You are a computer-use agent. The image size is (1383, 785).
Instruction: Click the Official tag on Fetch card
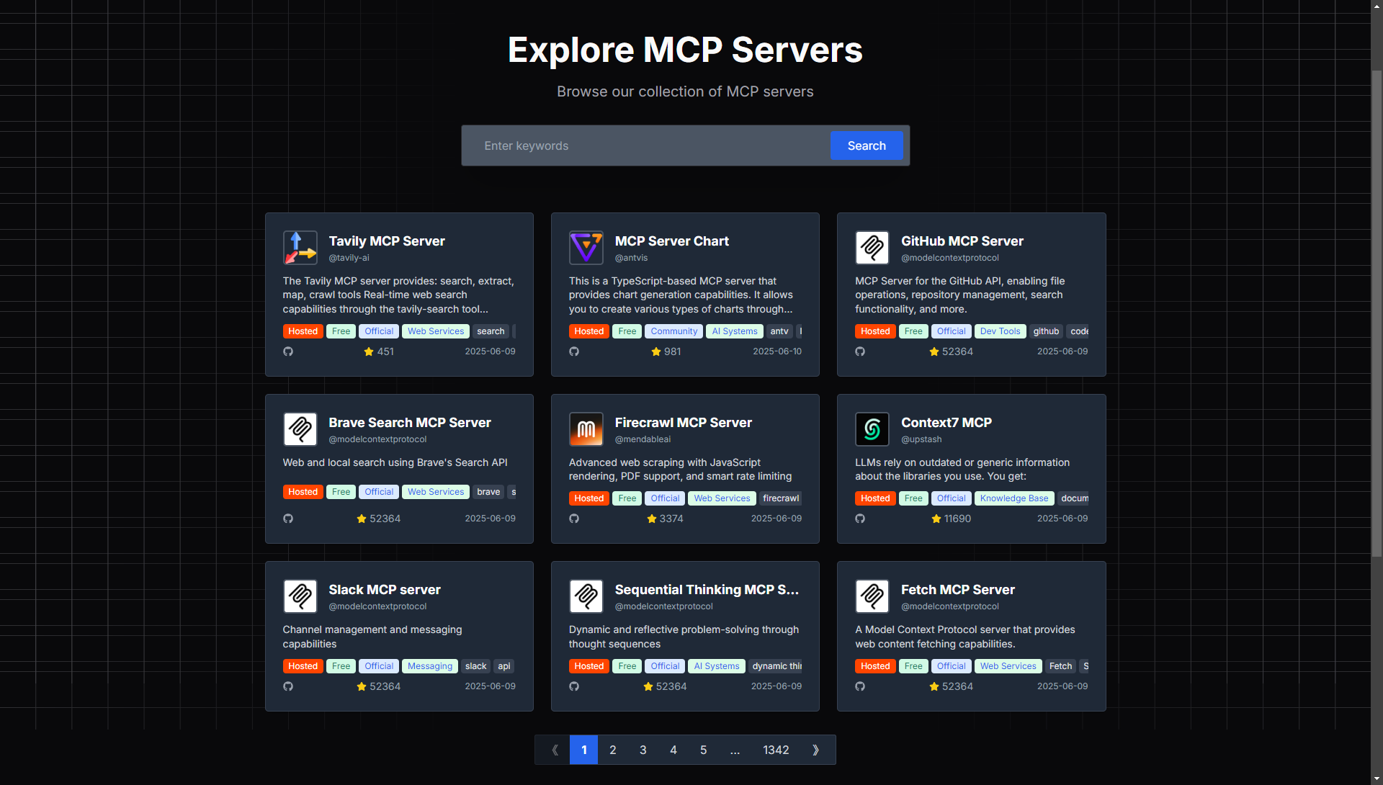tap(952, 666)
